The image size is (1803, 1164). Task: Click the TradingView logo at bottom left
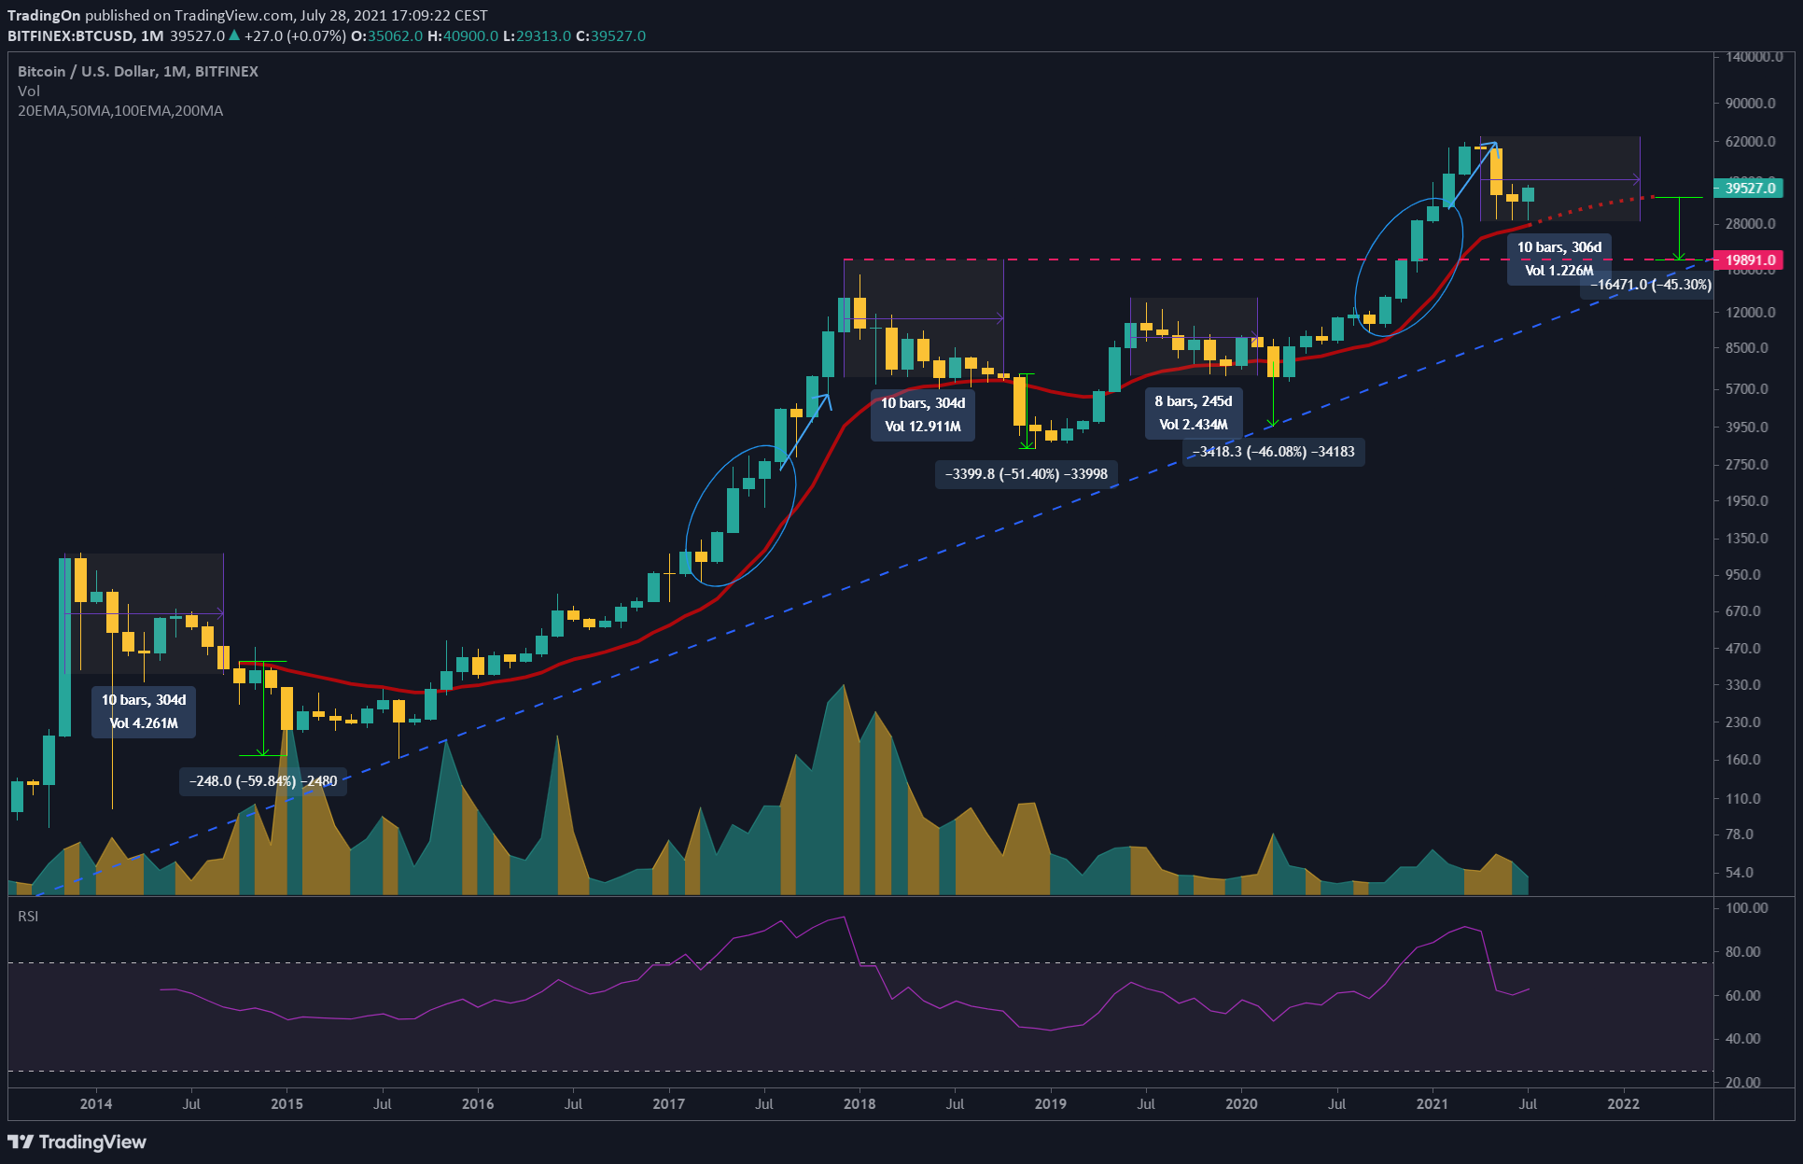[77, 1142]
